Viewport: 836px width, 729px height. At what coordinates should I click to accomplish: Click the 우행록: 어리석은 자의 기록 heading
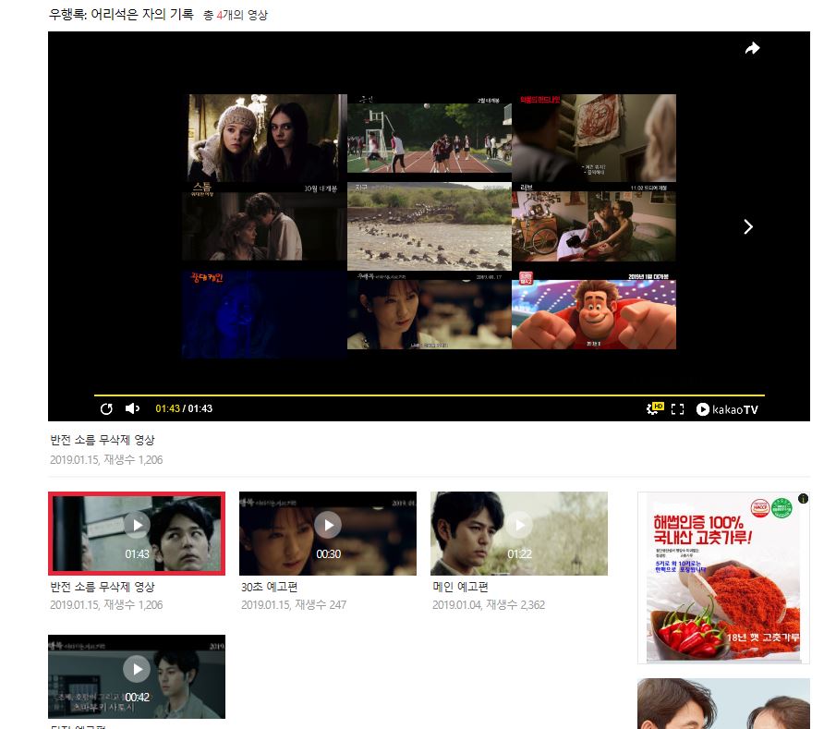[x=121, y=14]
